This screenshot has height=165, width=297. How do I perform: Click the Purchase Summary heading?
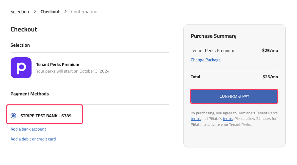tap(214, 36)
